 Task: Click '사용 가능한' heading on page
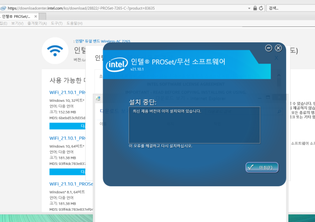66,80
